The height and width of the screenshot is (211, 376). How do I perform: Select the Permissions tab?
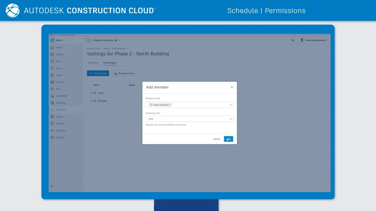[110, 63]
